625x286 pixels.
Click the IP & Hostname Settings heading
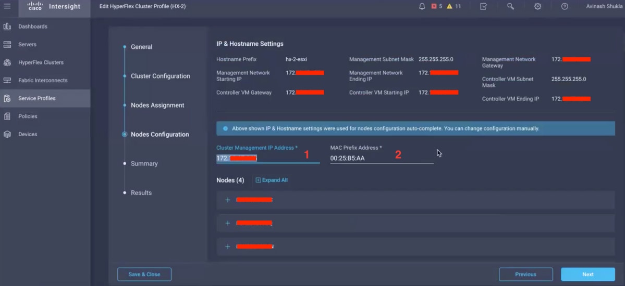coord(250,44)
